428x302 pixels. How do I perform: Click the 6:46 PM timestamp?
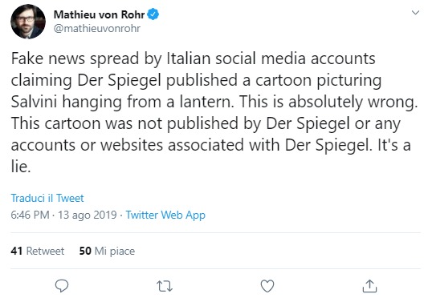30,215
